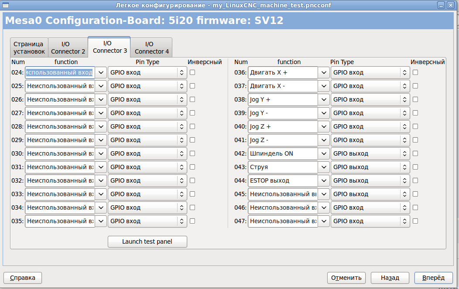
Task: Expand function list for pin 030
Action: [x=101, y=153]
